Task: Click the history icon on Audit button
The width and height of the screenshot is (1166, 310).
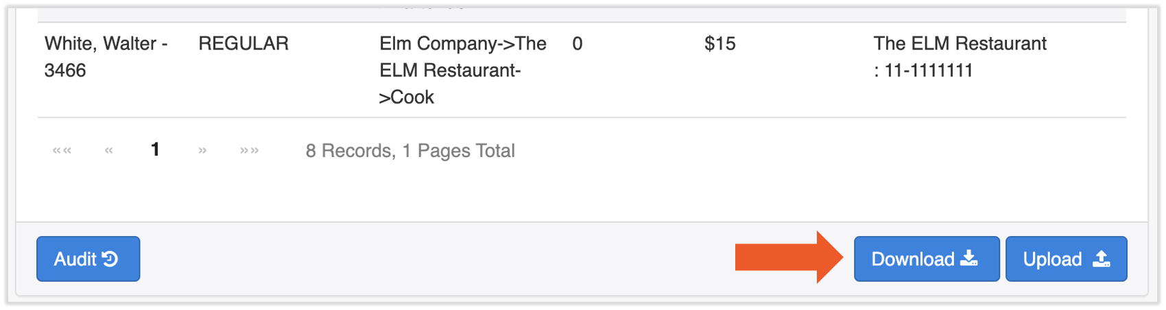Action: coord(110,259)
